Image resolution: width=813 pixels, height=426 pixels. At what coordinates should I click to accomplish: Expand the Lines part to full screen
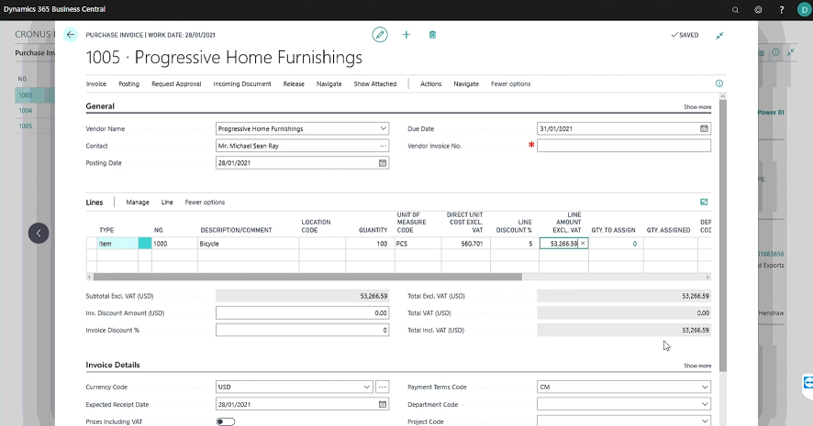point(704,202)
